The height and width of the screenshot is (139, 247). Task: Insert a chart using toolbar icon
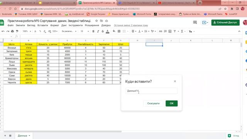170,31
